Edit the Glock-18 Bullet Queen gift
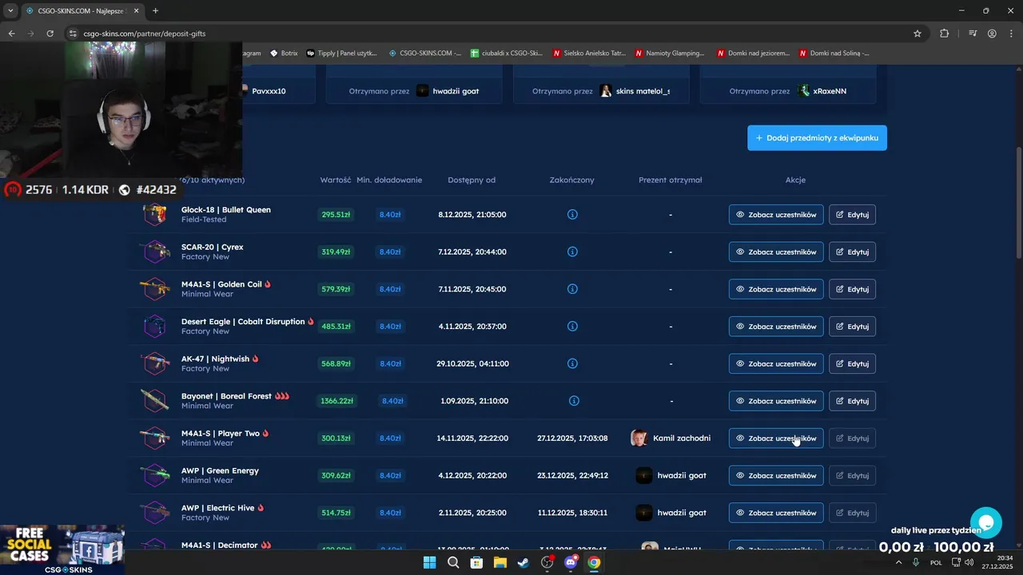 click(x=852, y=215)
